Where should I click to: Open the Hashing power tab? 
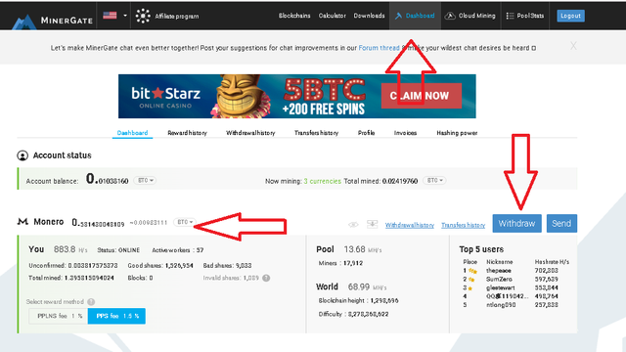pos(457,133)
